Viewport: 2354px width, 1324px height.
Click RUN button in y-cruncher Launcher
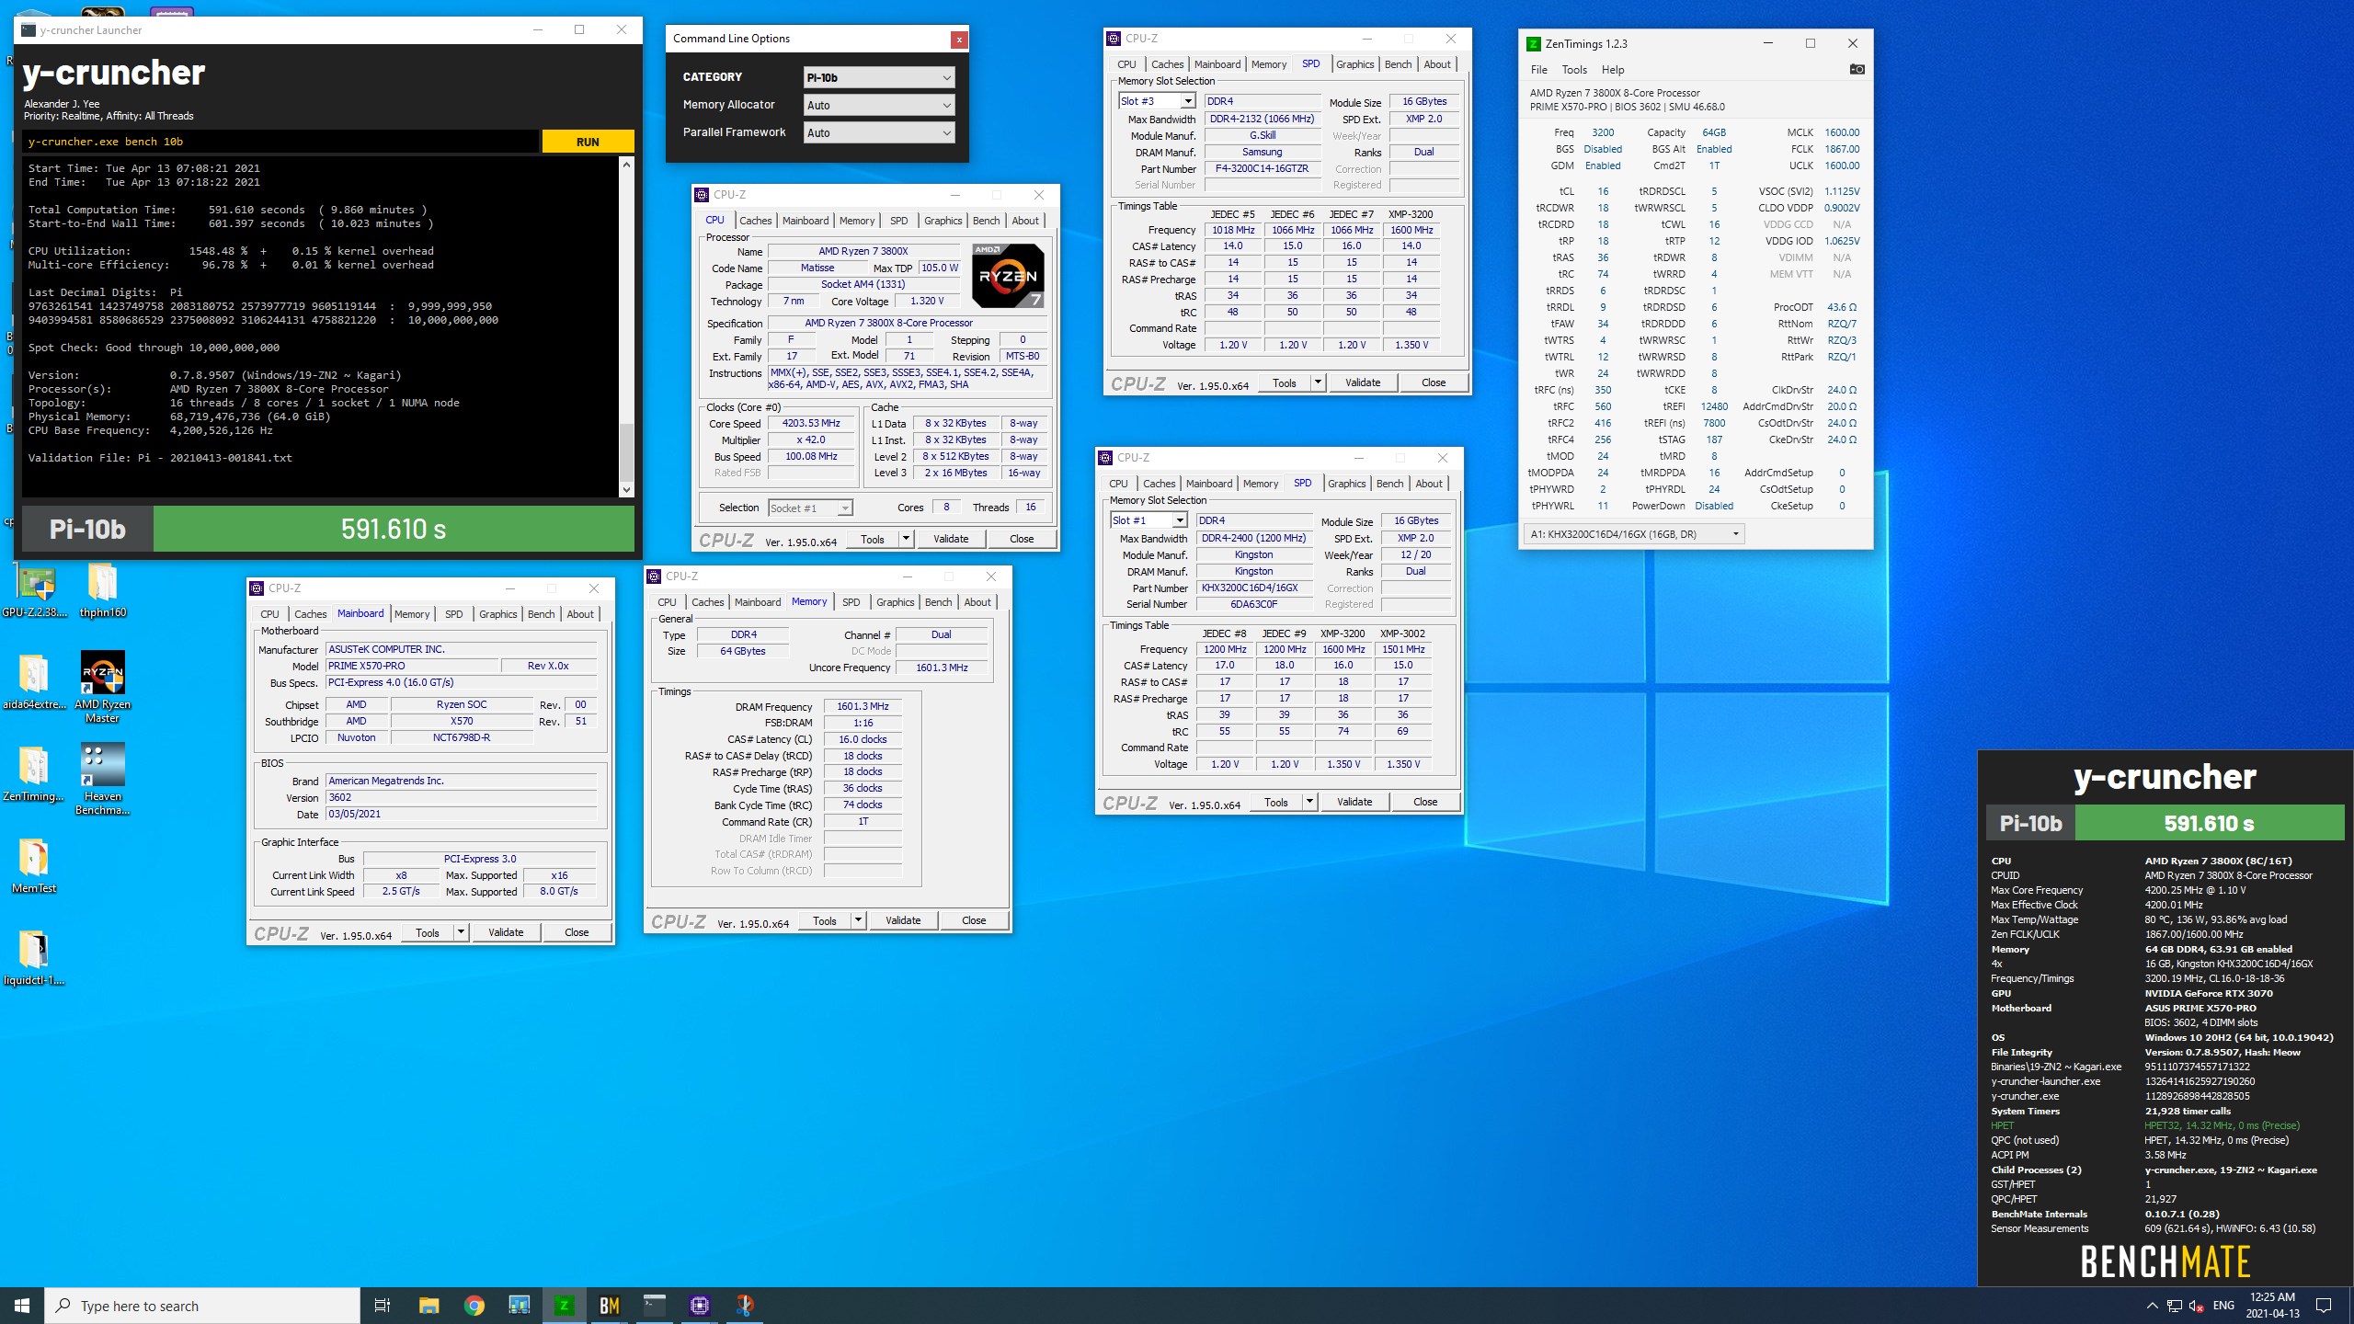588,142
